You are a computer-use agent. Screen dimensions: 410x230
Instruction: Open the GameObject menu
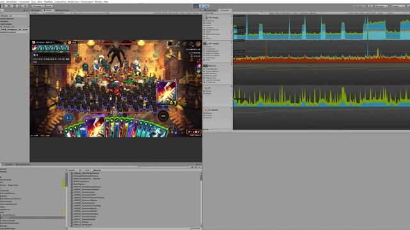click(12, 1)
